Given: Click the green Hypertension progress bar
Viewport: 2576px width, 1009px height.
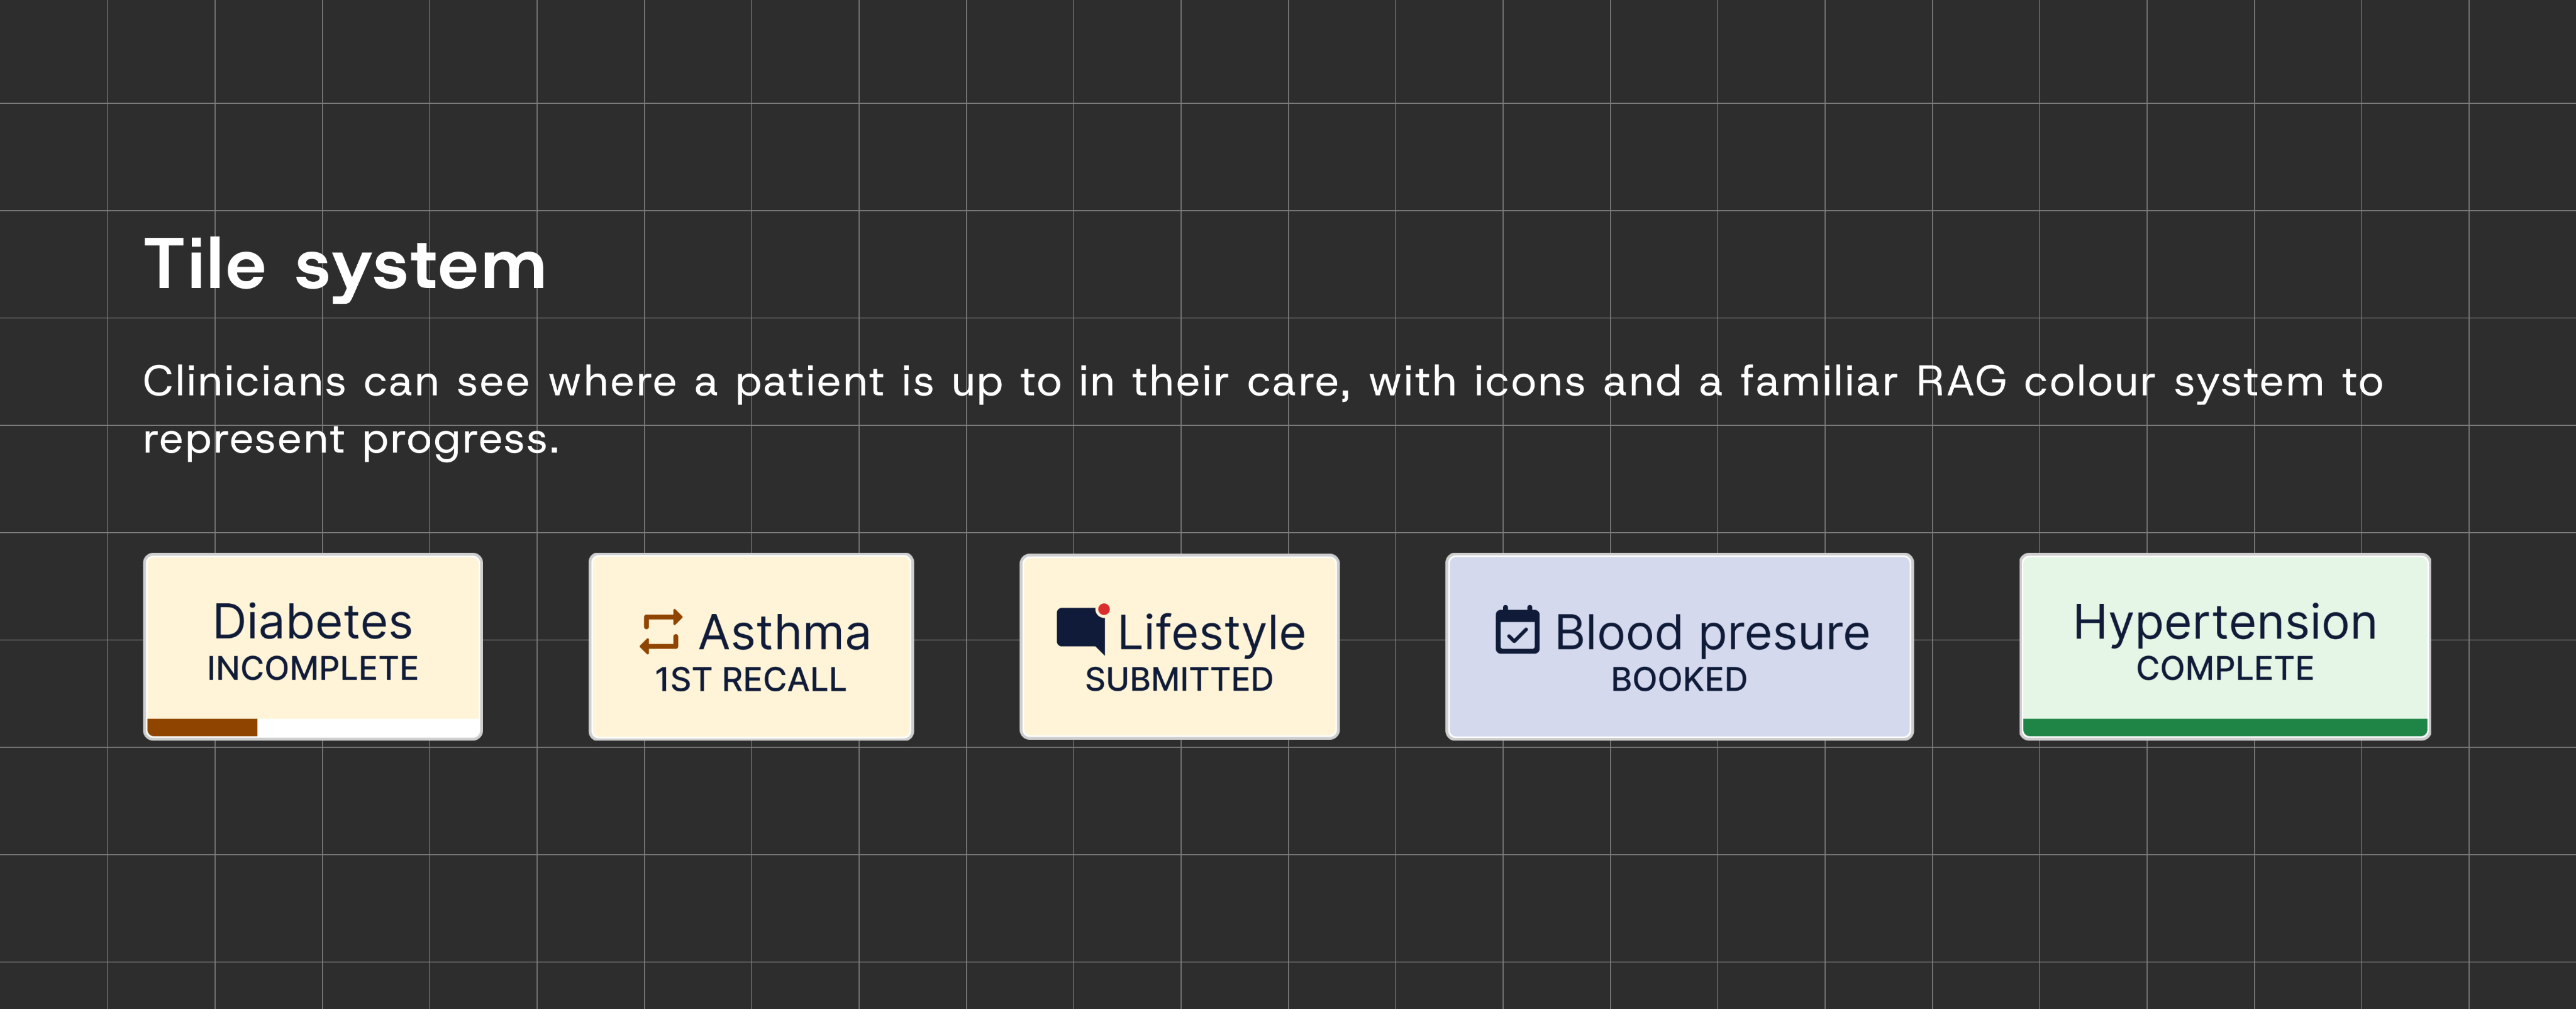Looking at the screenshot, I should pos(2224,727).
